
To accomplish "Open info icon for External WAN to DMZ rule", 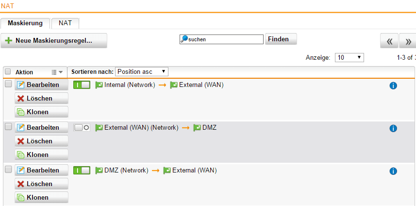I will click(393, 128).
